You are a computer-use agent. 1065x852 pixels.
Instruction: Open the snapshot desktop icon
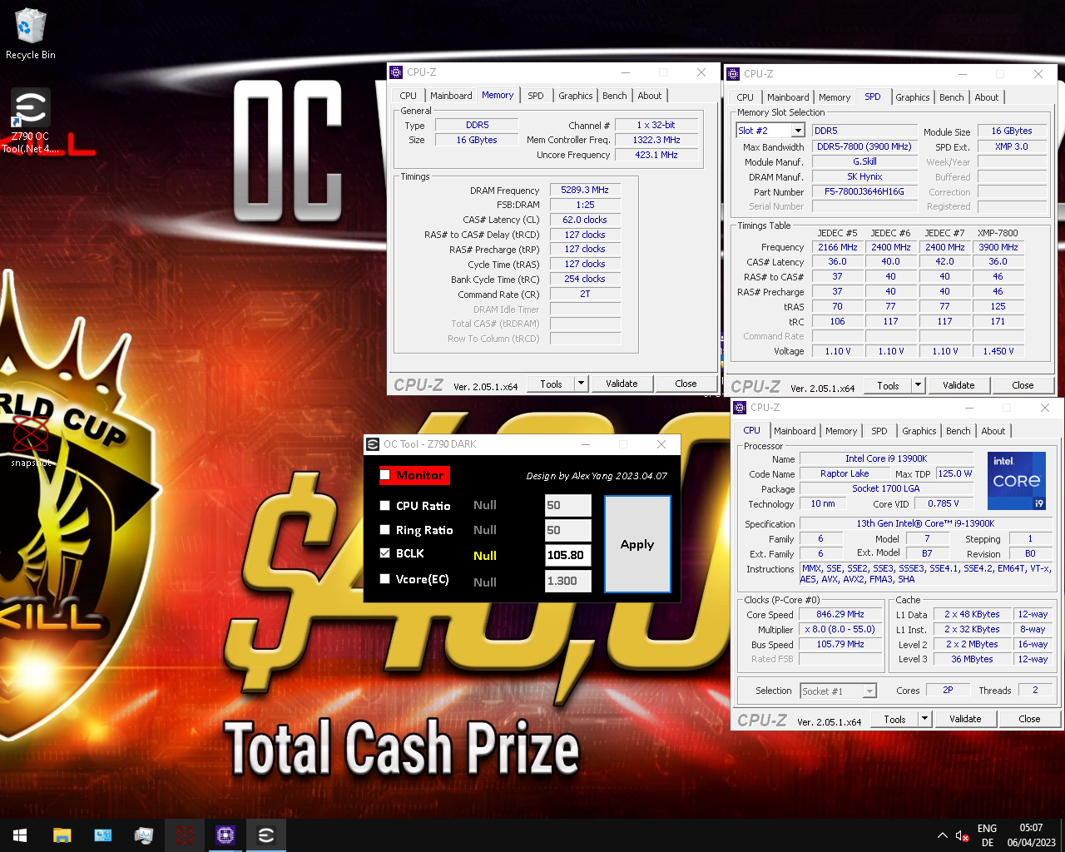click(x=31, y=441)
